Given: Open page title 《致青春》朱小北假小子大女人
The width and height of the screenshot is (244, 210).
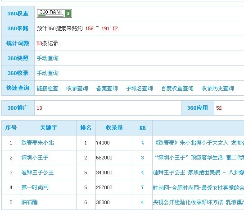Looking at the screenshot, I should [x=191, y=143].
